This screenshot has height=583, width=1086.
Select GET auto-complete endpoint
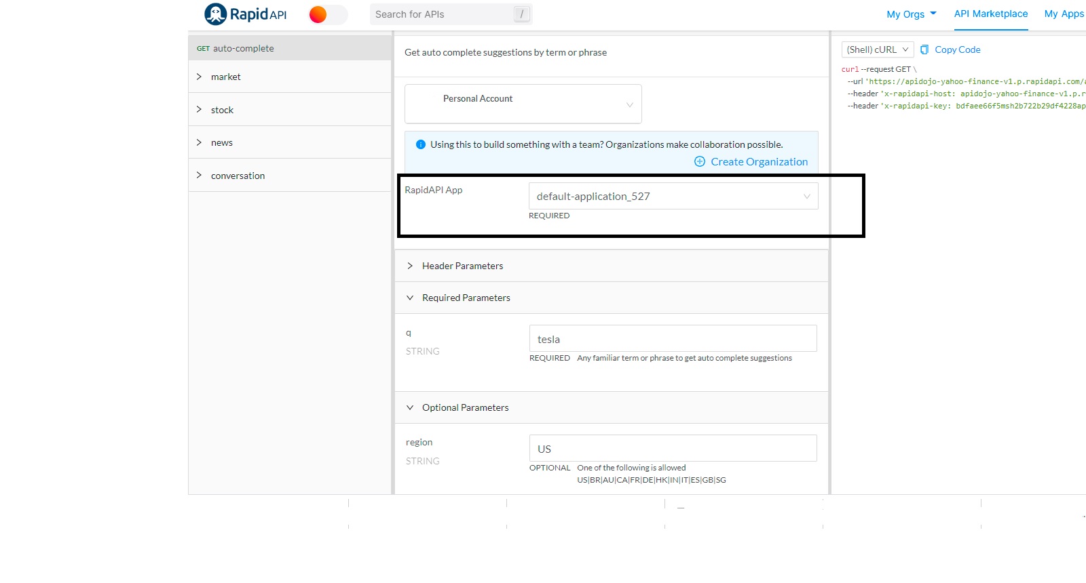tap(290, 48)
